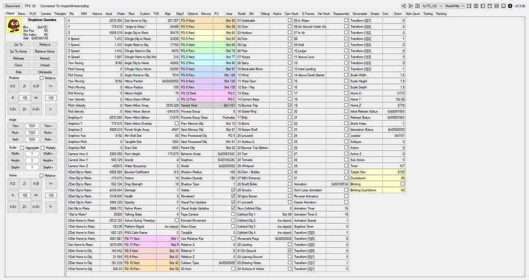Toggle the Blinking checkbox
The width and height of the screenshot is (529, 280).
[403, 184]
